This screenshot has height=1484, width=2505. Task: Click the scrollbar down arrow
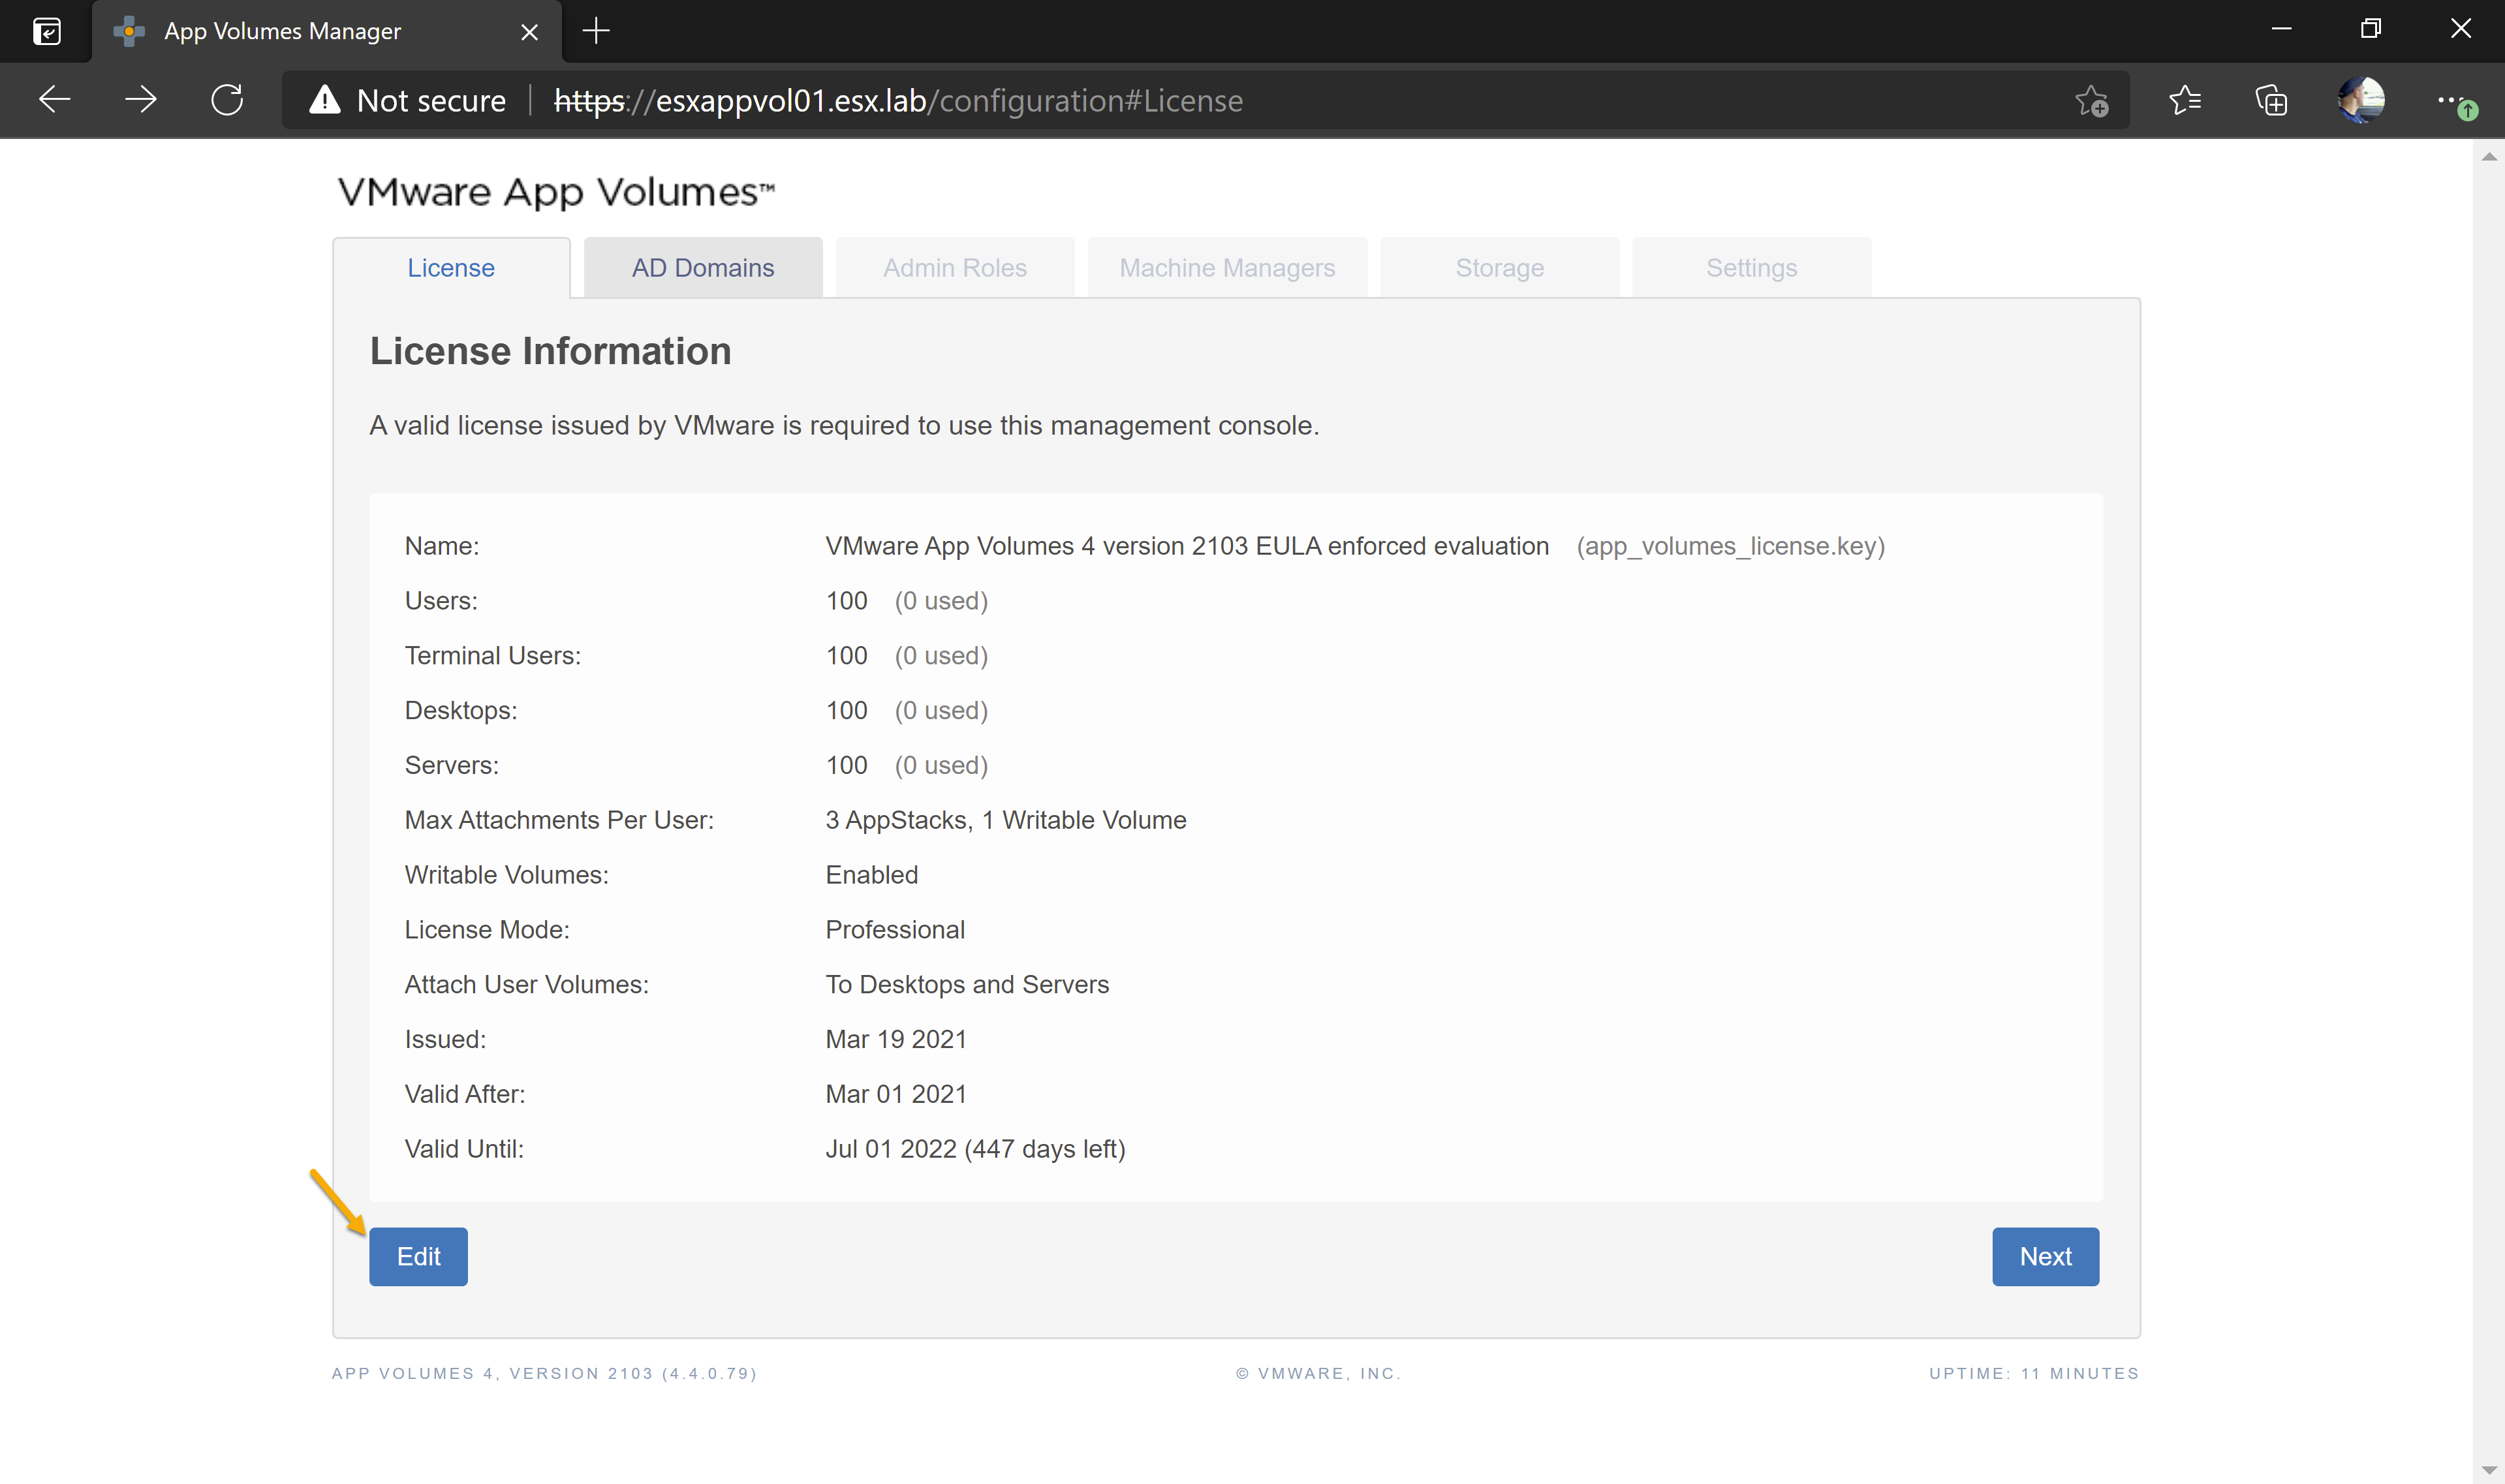point(2489,1469)
